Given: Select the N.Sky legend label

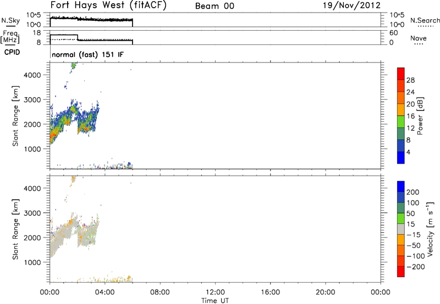Looking at the screenshot, I should point(10,20).
